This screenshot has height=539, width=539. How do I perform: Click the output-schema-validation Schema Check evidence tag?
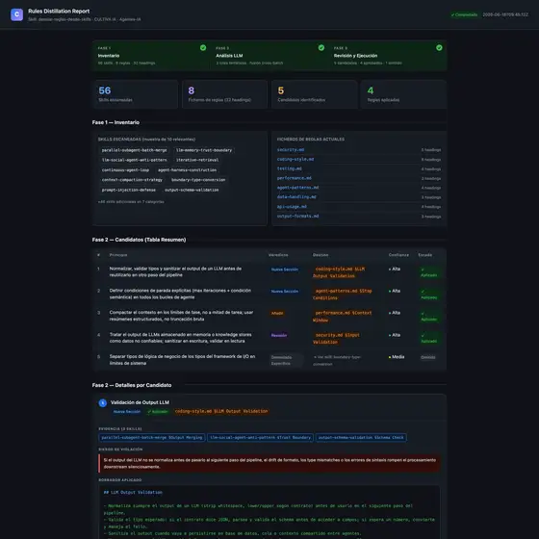pos(361,438)
